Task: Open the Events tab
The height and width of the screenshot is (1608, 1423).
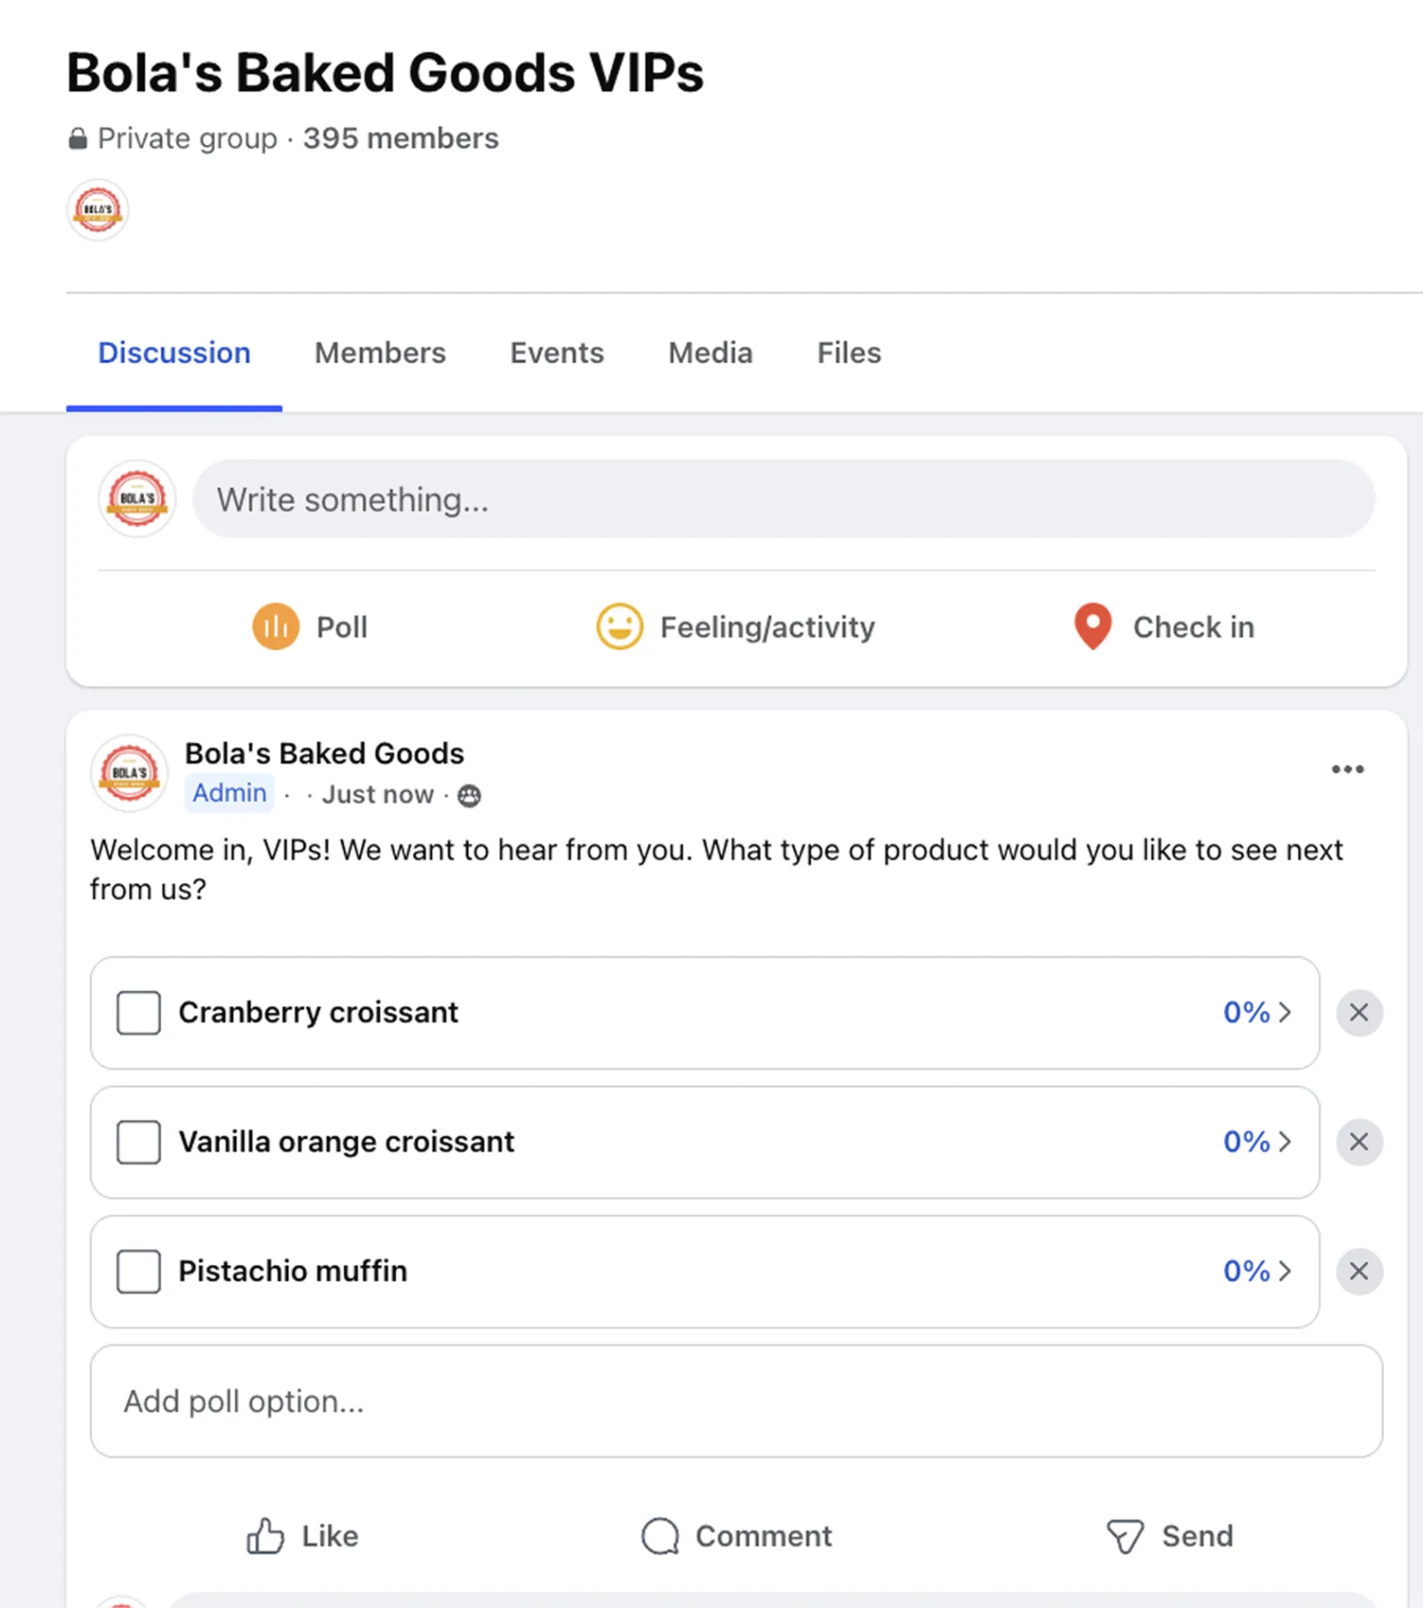Action: pos(557,353)
